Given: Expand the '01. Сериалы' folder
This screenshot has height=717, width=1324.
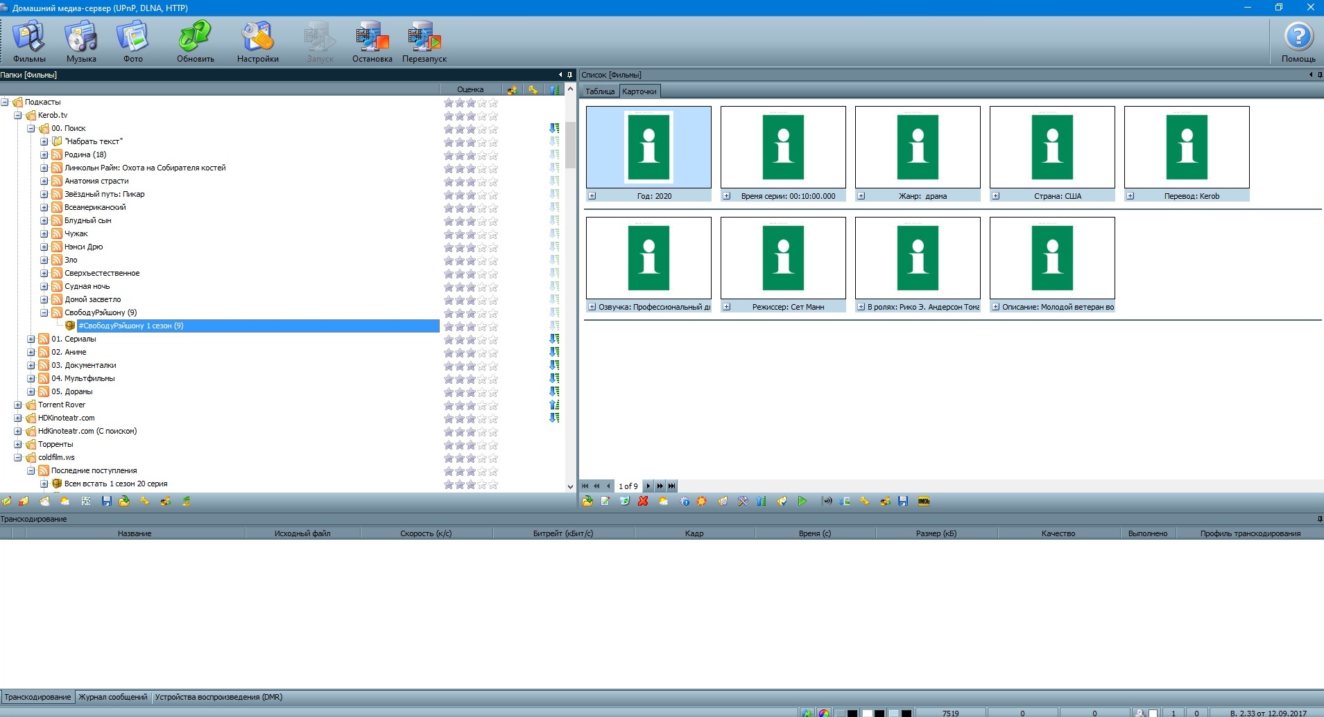Looking at the screenshot, I should 31,339.
